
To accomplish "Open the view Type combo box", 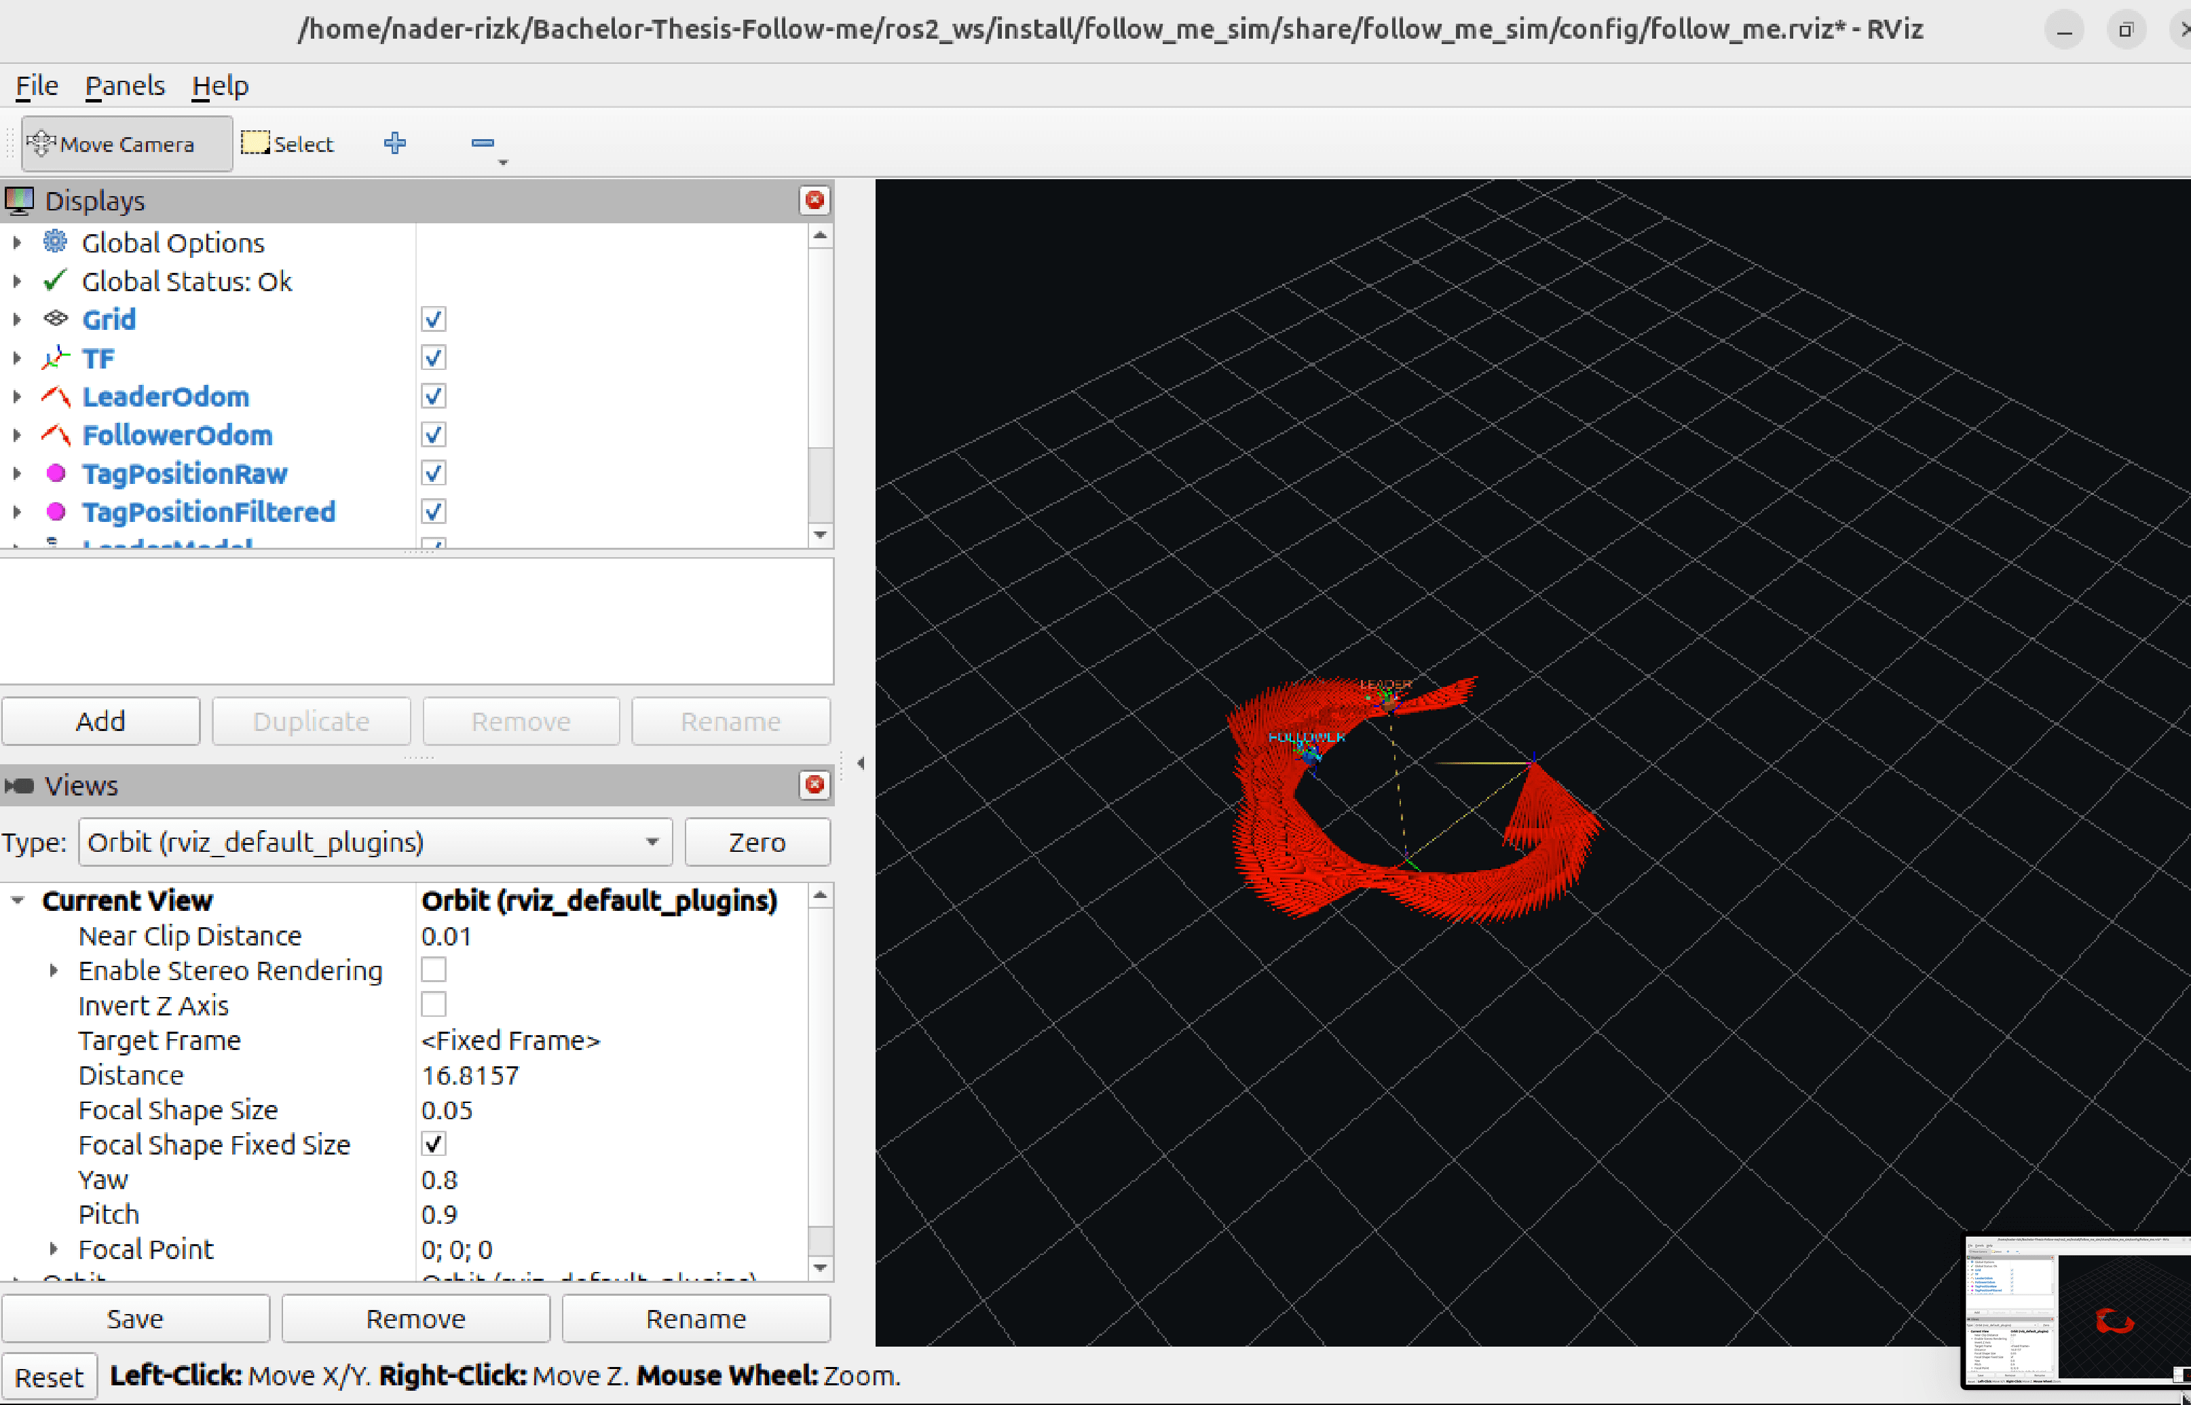I will (x=376, y=841).
